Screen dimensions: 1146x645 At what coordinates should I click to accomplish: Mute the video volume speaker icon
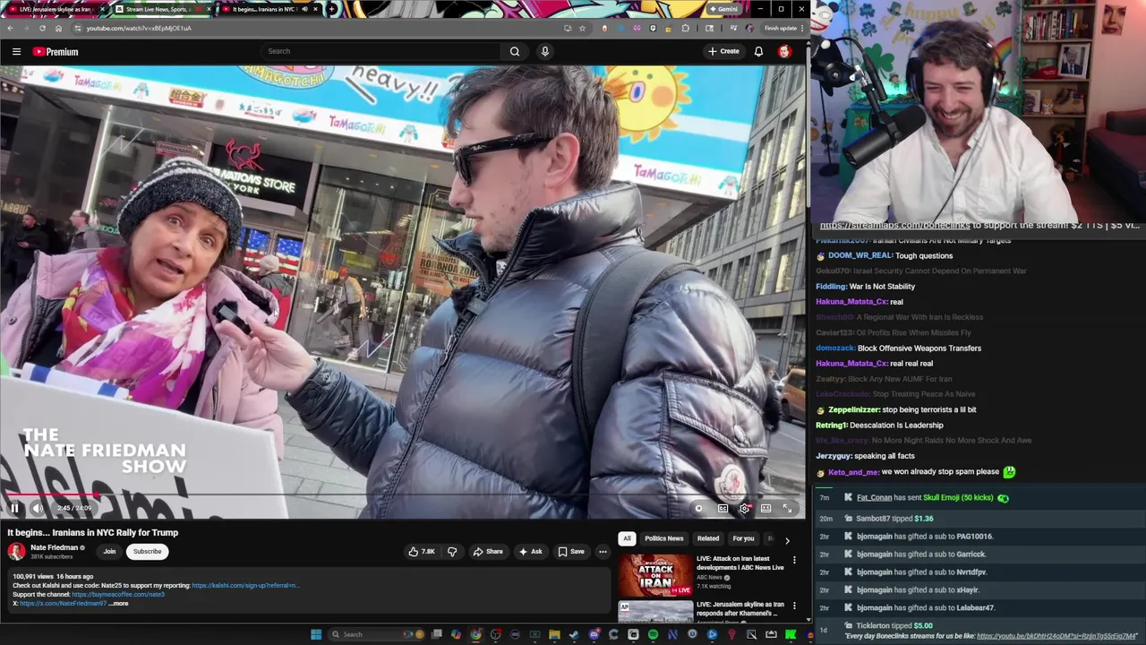(x=38, y=508)
